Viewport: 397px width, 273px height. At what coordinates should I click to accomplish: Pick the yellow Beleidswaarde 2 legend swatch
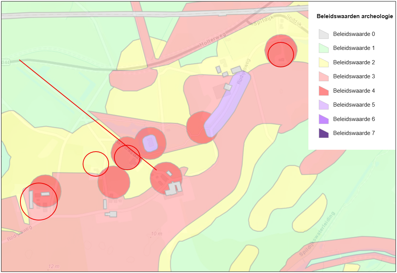coord(323,62)
